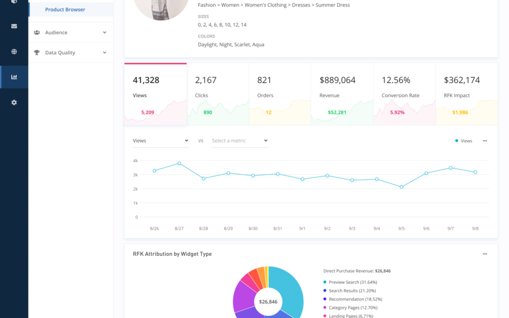Click the trophy icon beside Data Quality
This screenshot has height=318, width=509.
[x=37, y=52]
